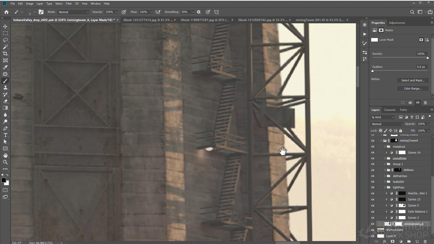Hide the BGmountains layer
The height and width of the screenshot is (244, 434).
click(373, 230)
